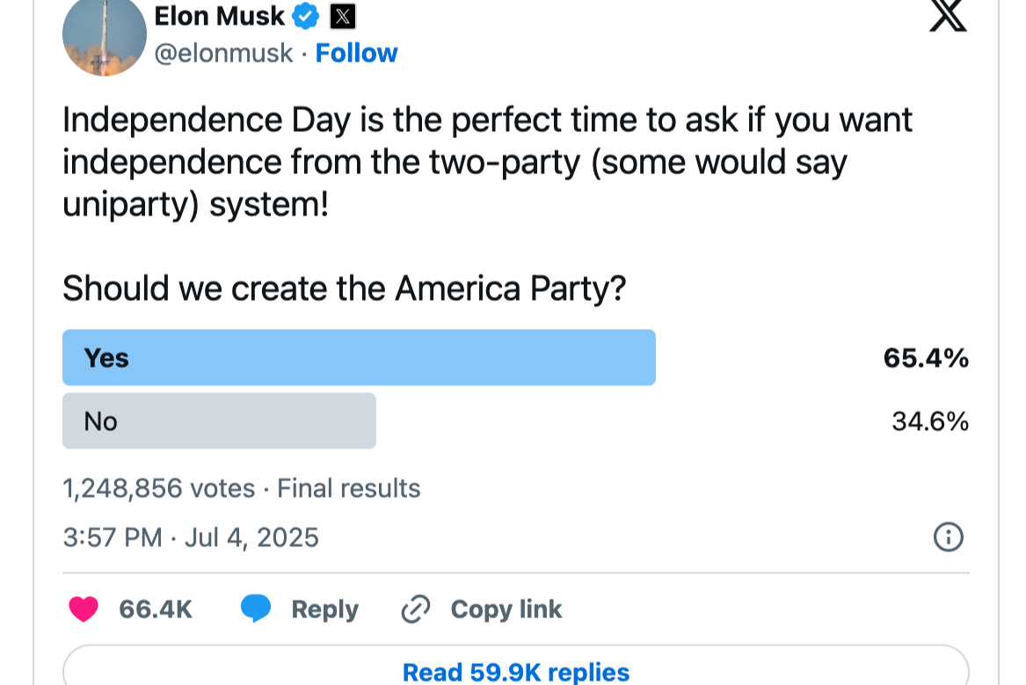Click the Copy link text
Image resolution: width=1026 pixels, height=685 pixels.
(506, 609)
